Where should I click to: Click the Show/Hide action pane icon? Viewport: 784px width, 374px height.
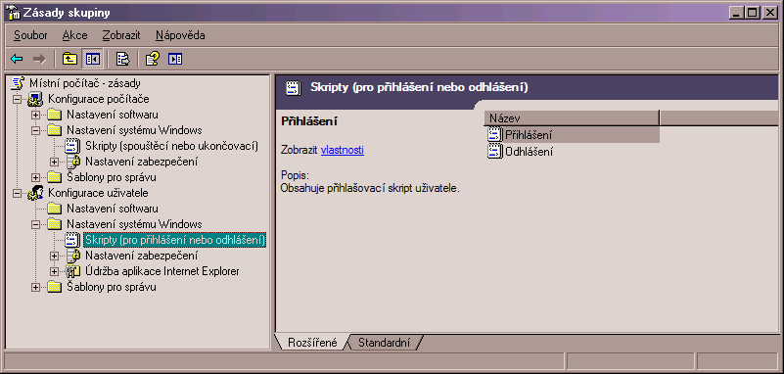tap(175, 60)
